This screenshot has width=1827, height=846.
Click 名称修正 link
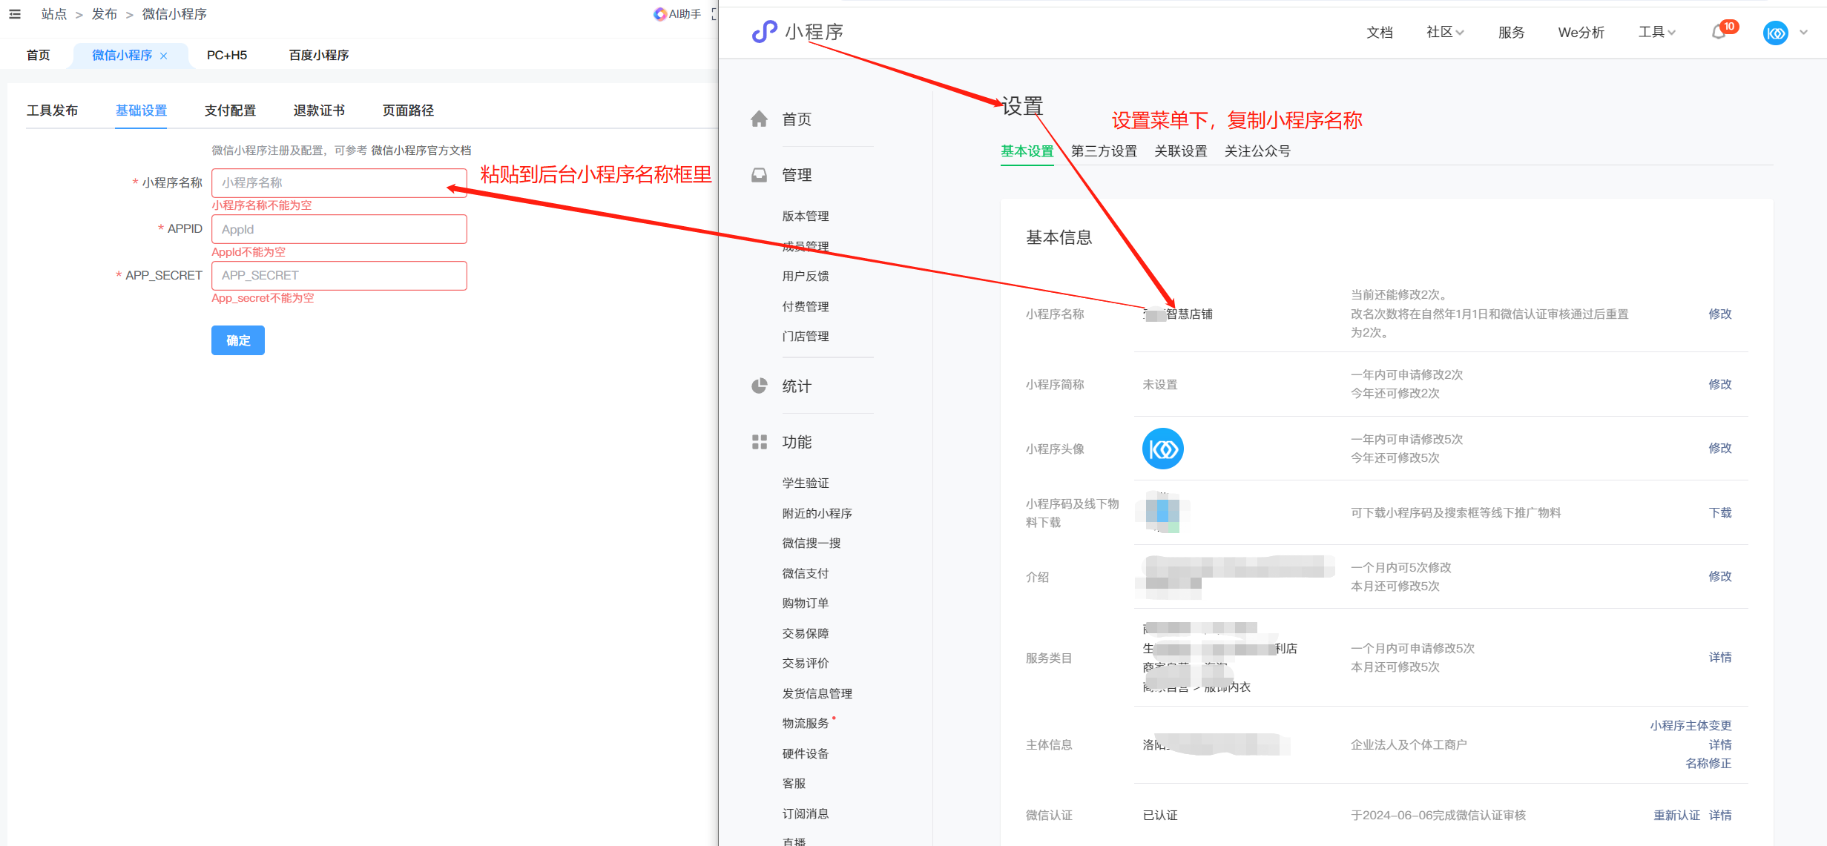(1708, 763)
